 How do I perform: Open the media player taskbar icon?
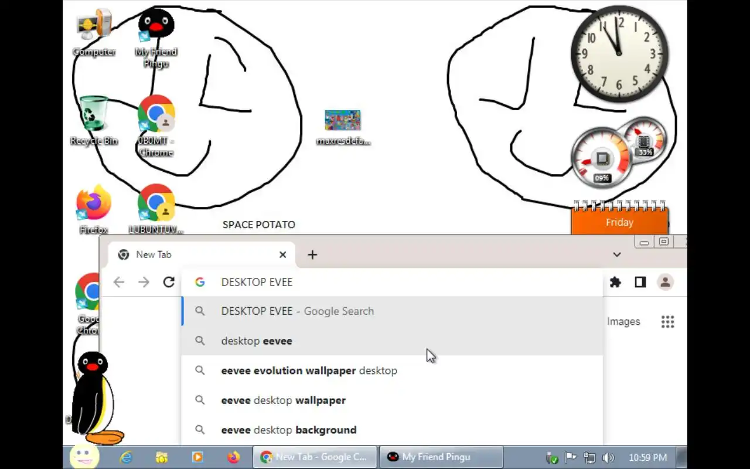[197, 457]
